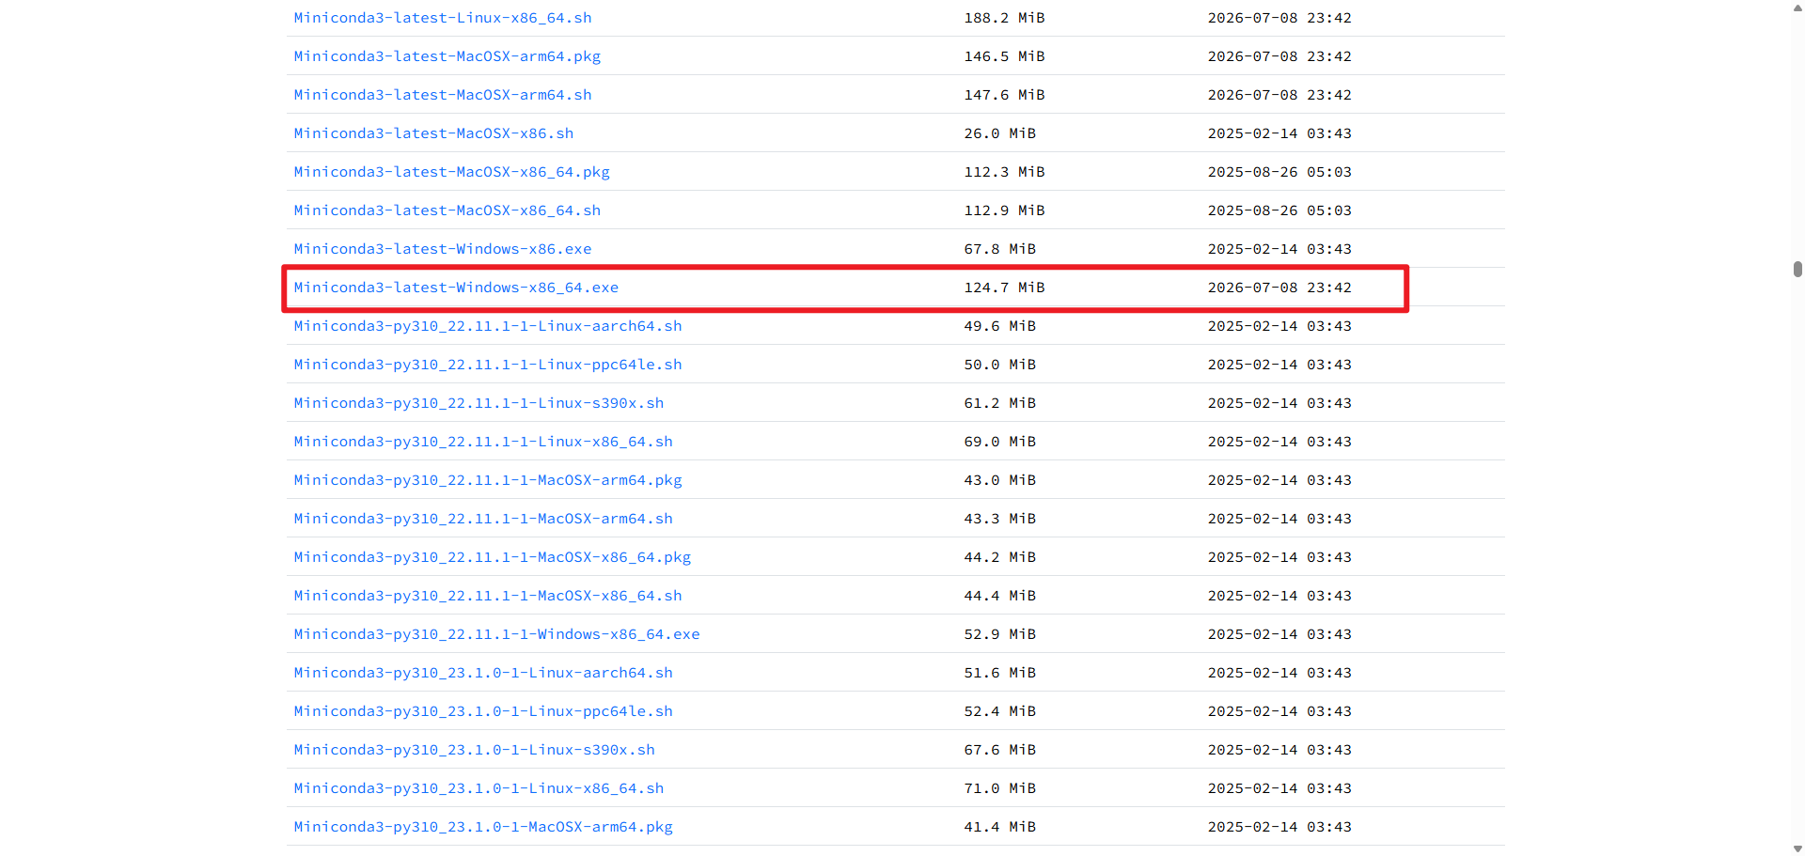This screenshot has height=856, width=1805.
Task: Select the 50.0 MiB size value
Action: 999,365
